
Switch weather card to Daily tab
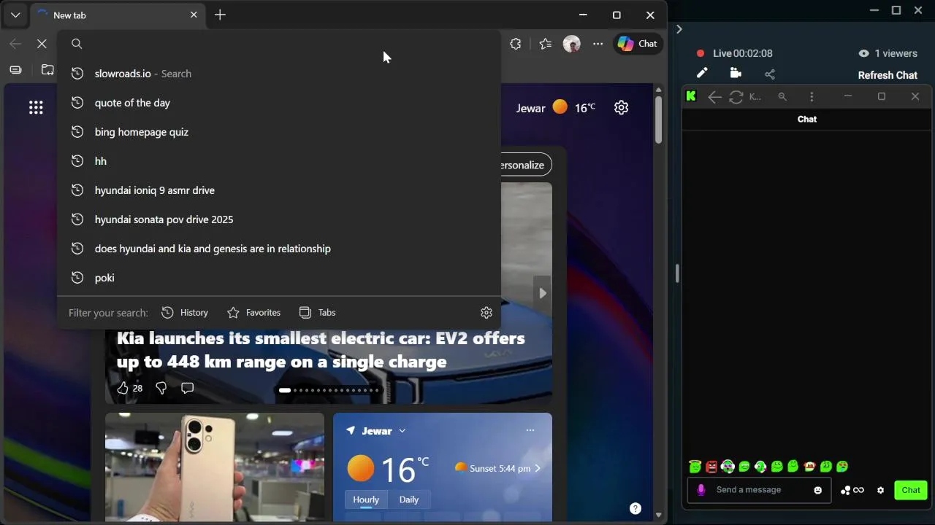coord(409,499)
